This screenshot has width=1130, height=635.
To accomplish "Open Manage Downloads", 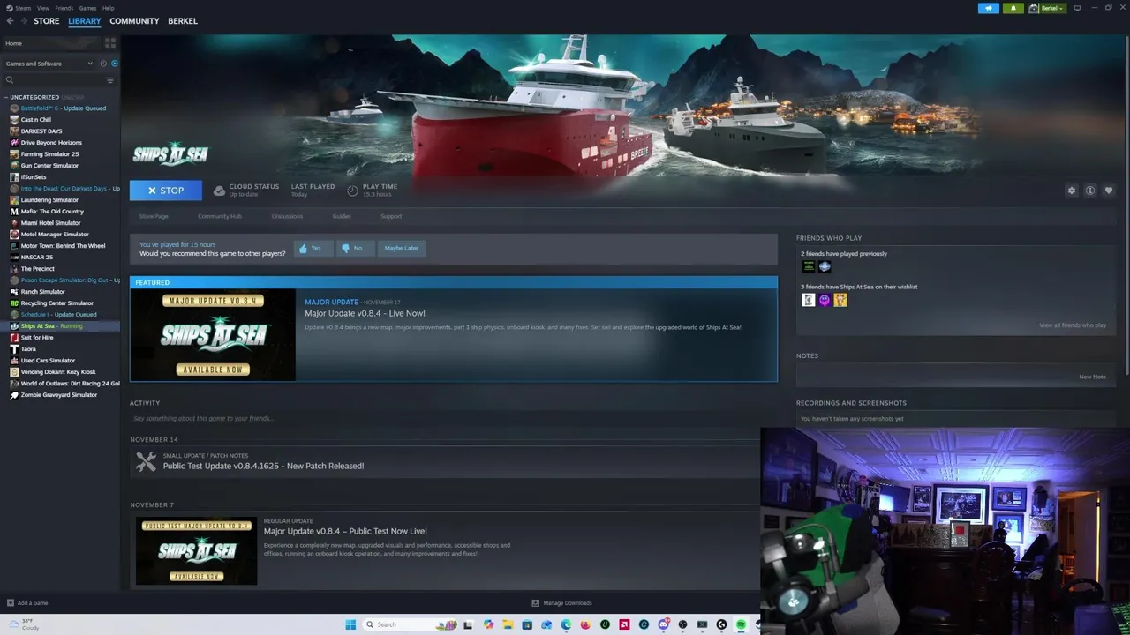I will (562, 603).
